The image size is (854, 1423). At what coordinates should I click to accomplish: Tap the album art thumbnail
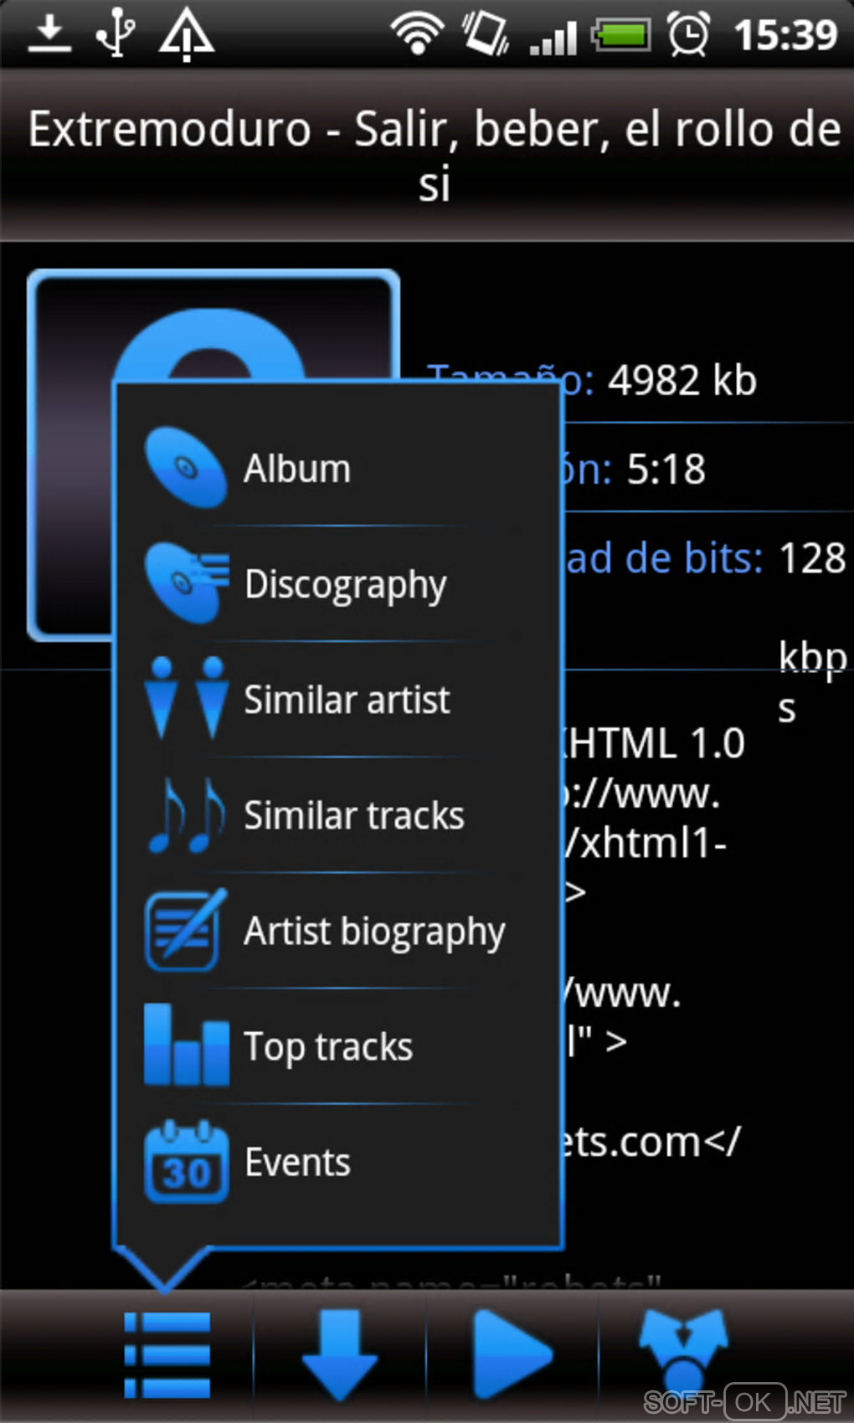(213, 455)
